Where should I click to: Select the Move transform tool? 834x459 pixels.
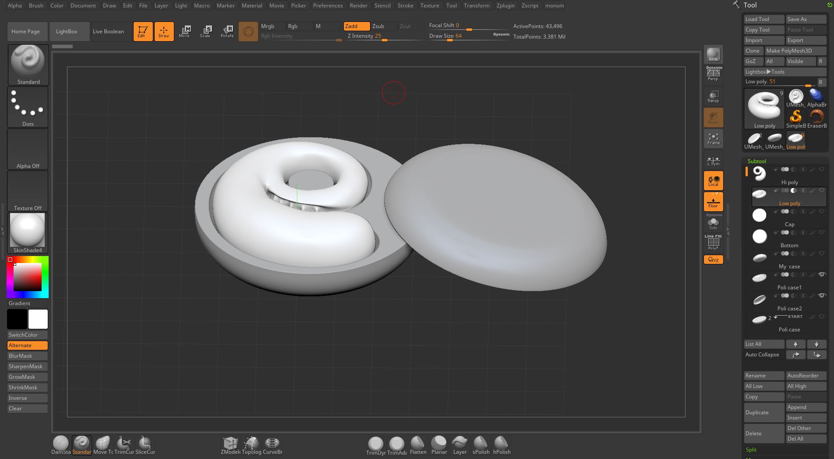pos(184,32)
